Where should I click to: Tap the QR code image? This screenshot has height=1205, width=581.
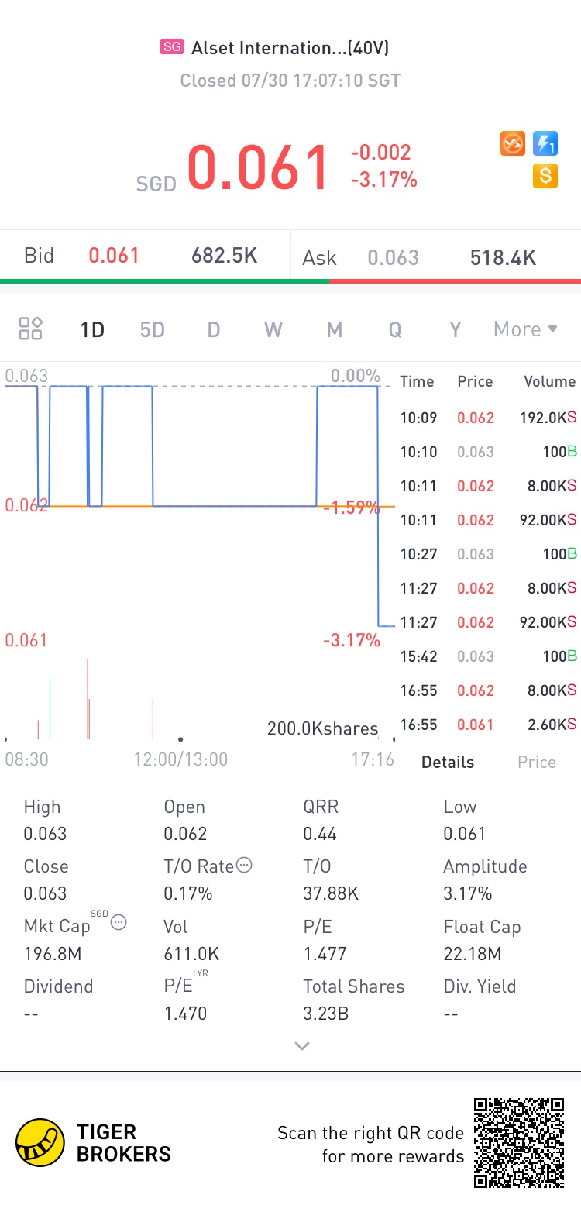point(518,1142)
